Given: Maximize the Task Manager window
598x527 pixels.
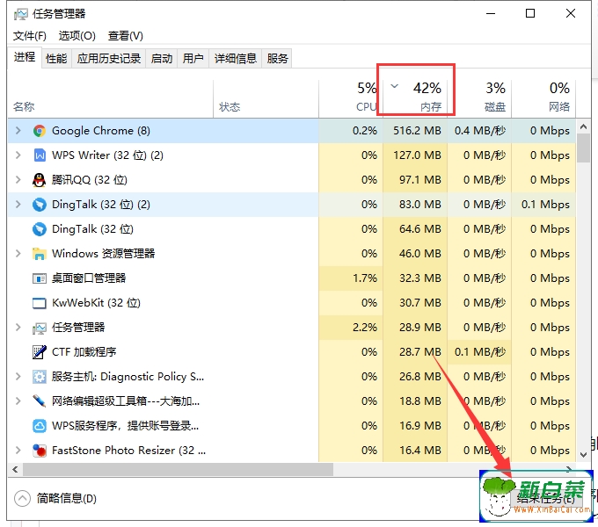Looking at the screenshot, I should click(x=530, y=14).
